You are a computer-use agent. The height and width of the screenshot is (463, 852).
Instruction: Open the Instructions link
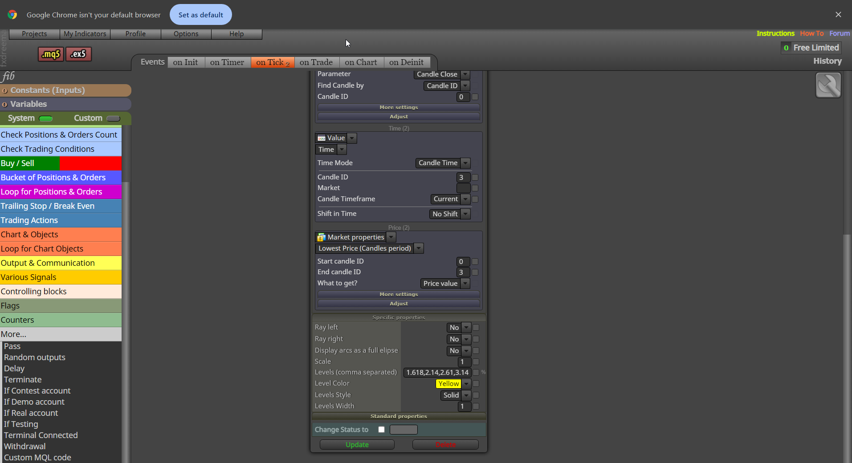pos(775,33)
